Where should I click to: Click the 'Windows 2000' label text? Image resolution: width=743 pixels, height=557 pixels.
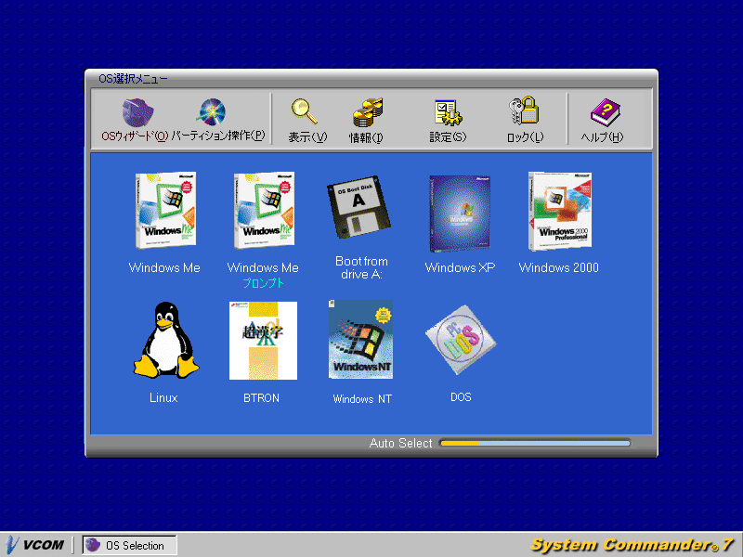[x=559, y=267]
